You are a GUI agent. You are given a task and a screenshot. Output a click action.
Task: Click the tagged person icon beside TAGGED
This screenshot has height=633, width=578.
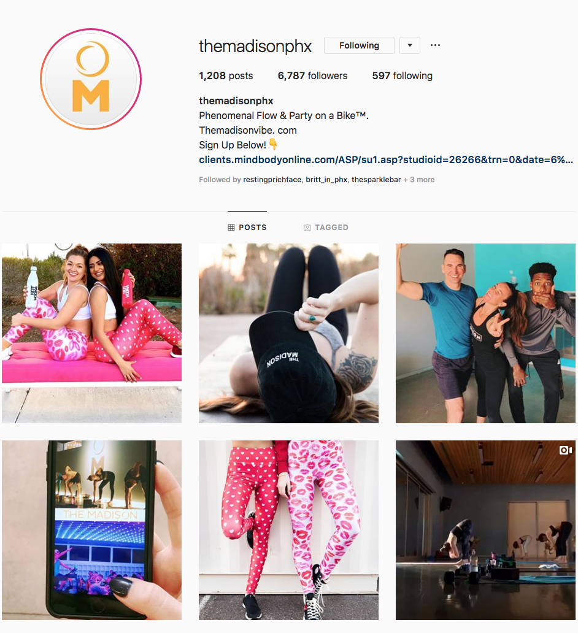click(x=307, y=228)
